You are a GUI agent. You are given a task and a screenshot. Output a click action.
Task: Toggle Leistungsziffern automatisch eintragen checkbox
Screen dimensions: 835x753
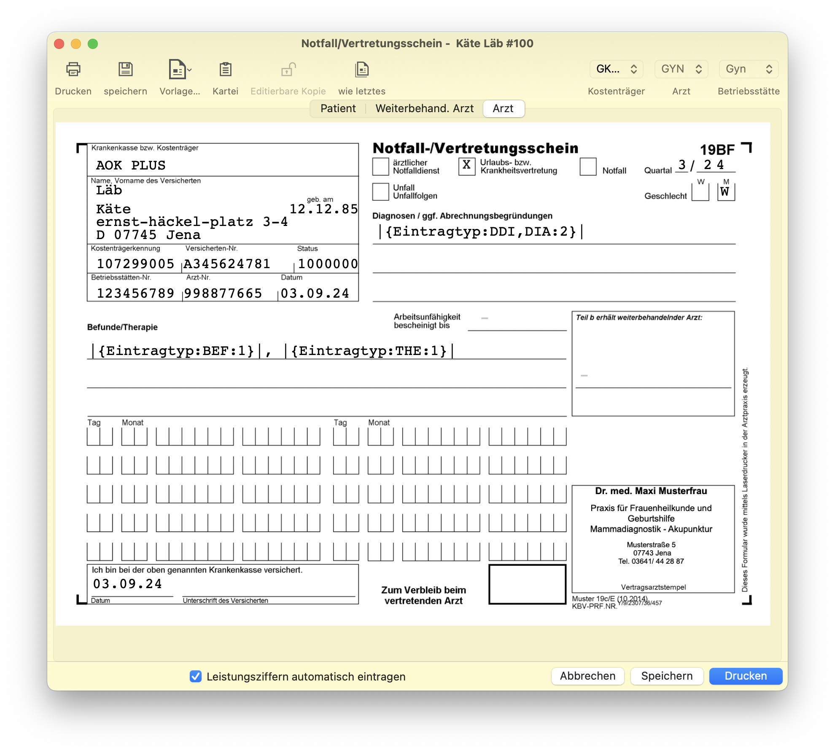coord(196,676)
